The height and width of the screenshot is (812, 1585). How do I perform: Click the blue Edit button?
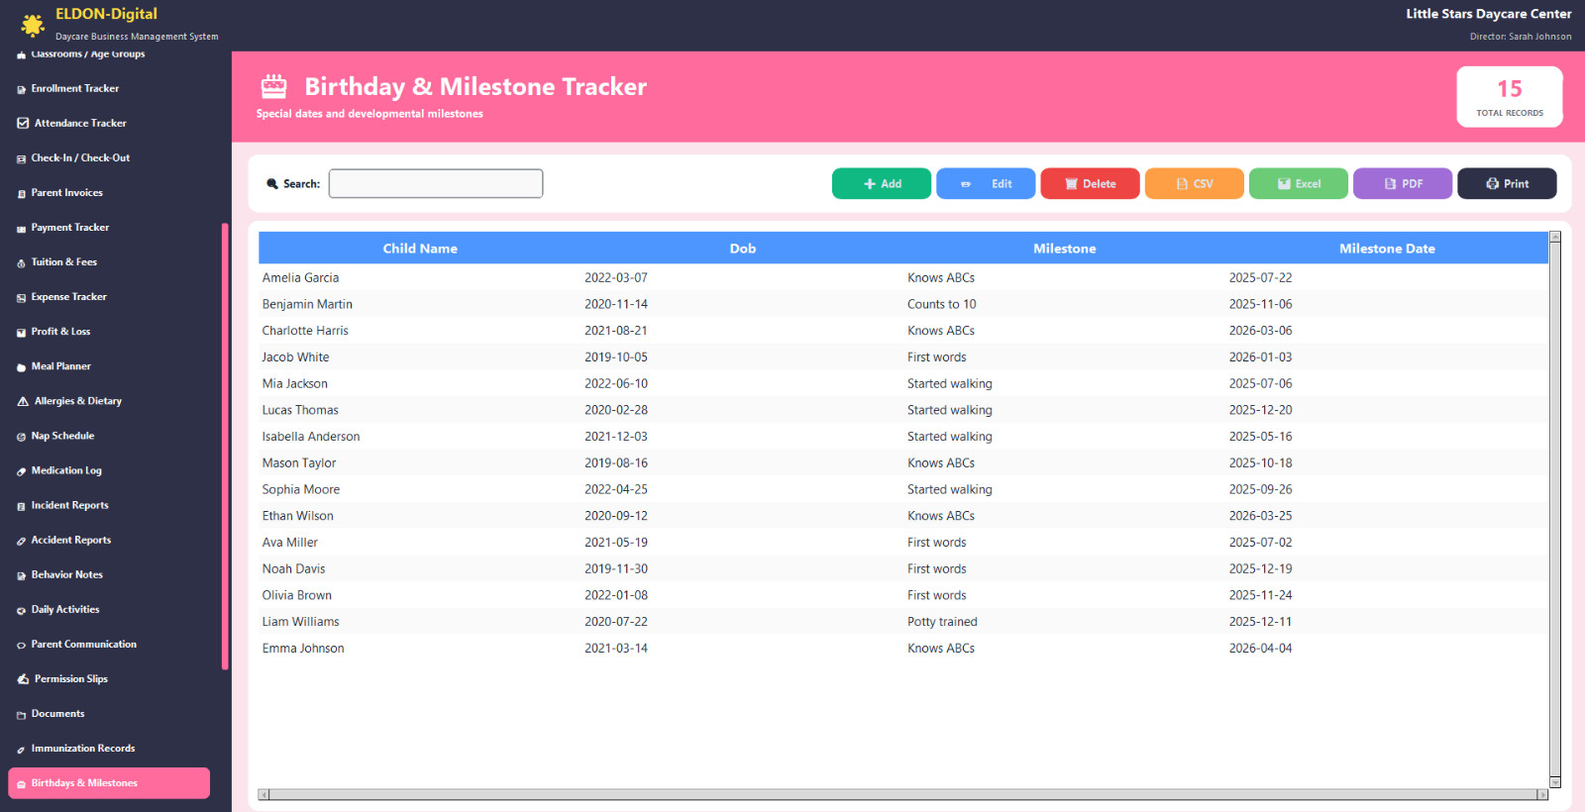pos(986,183)
